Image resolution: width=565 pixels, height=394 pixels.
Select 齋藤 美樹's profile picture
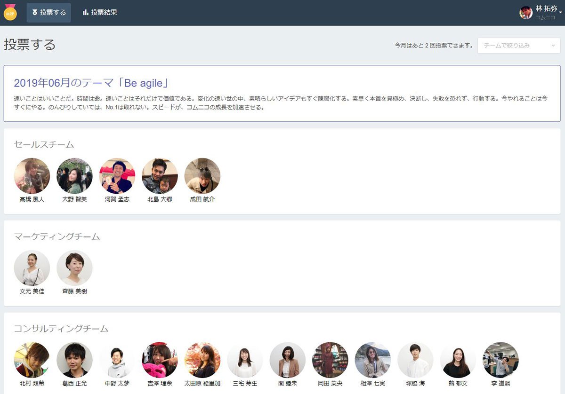pos(74,268)
